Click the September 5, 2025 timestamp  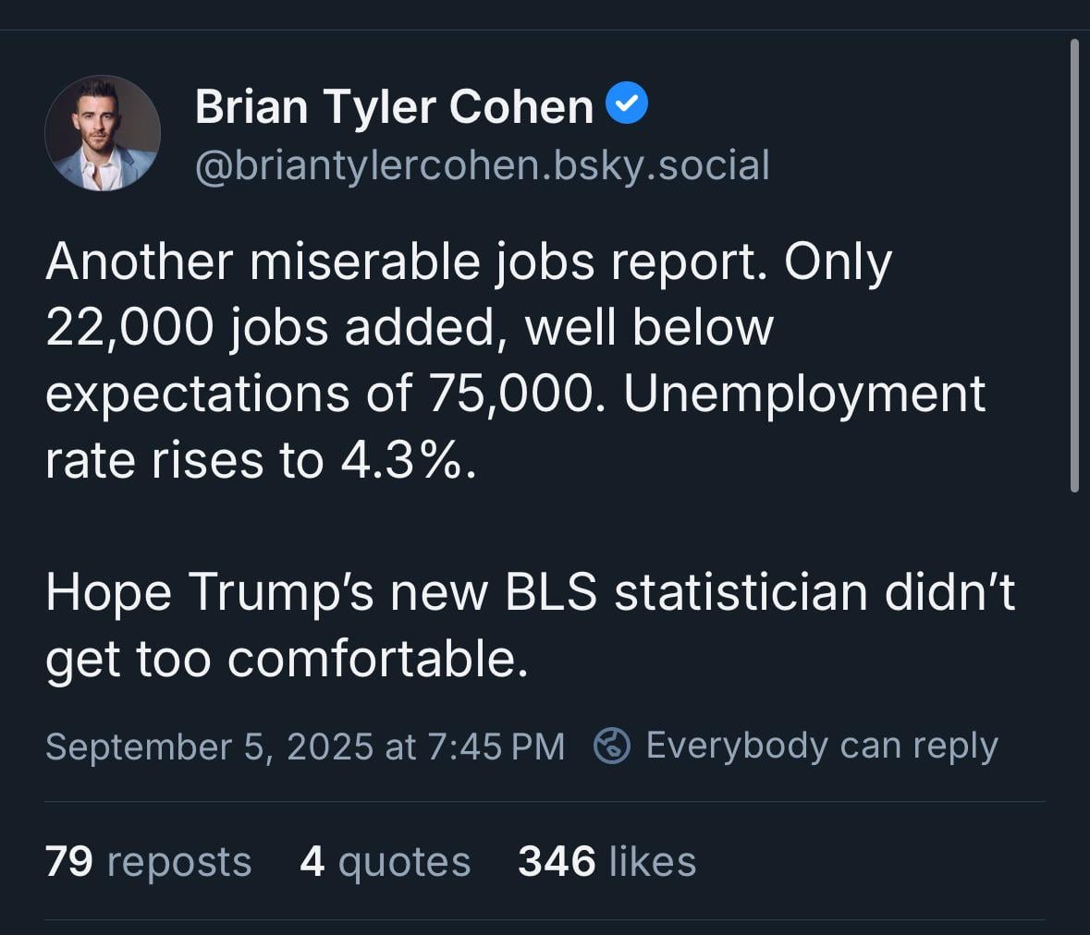click(305, 747)
